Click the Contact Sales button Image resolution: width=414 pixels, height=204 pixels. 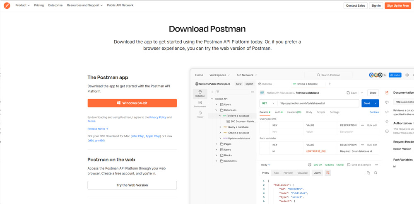click(x=355, y=5)
